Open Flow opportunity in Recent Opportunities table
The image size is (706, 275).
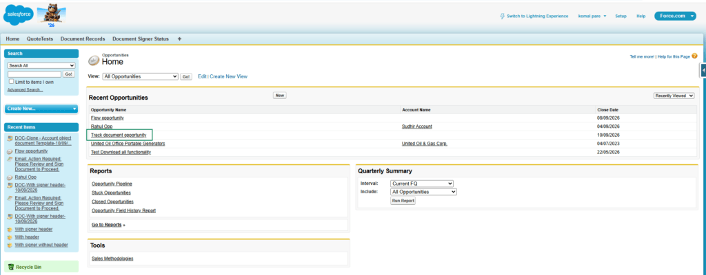pyautogui.click(x=107, y=118)
